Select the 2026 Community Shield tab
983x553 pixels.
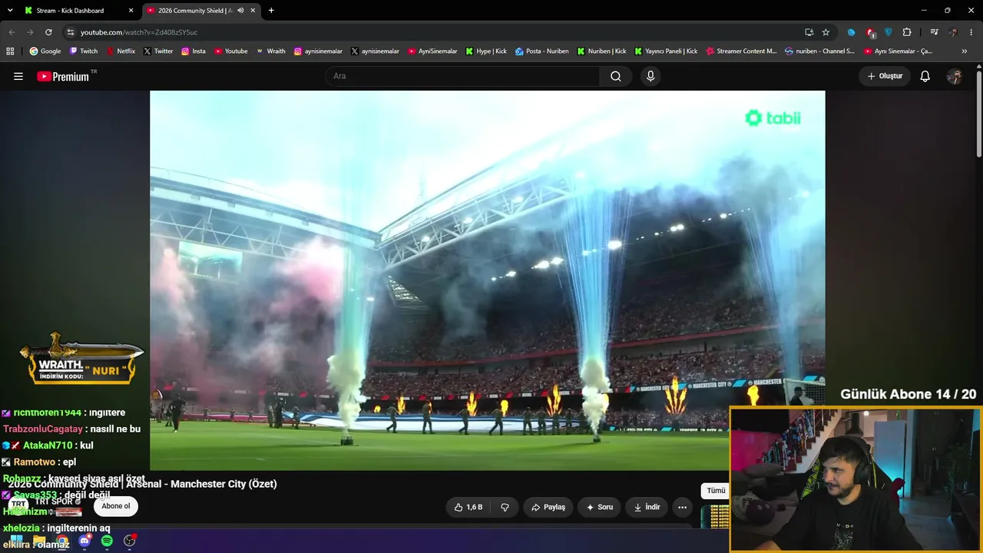[x=201, y=11]
